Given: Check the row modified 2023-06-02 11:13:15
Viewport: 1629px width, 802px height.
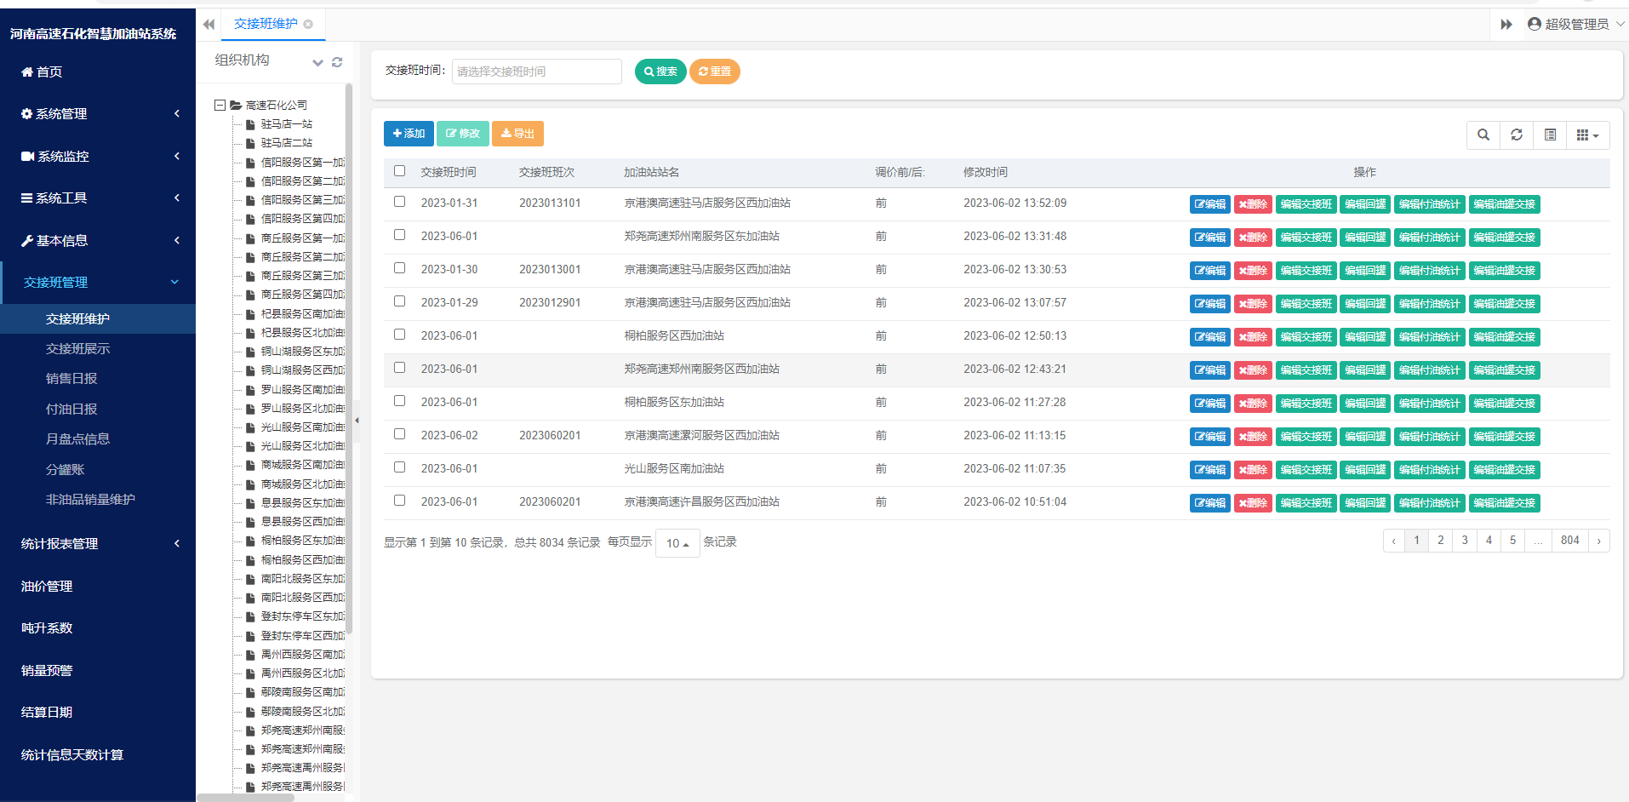Looking at the screenshot, I should (399, 434).
